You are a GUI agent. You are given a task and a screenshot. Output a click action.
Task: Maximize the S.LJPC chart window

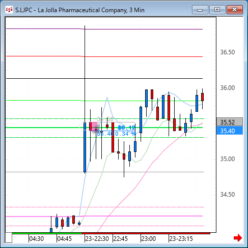(217, 10)
